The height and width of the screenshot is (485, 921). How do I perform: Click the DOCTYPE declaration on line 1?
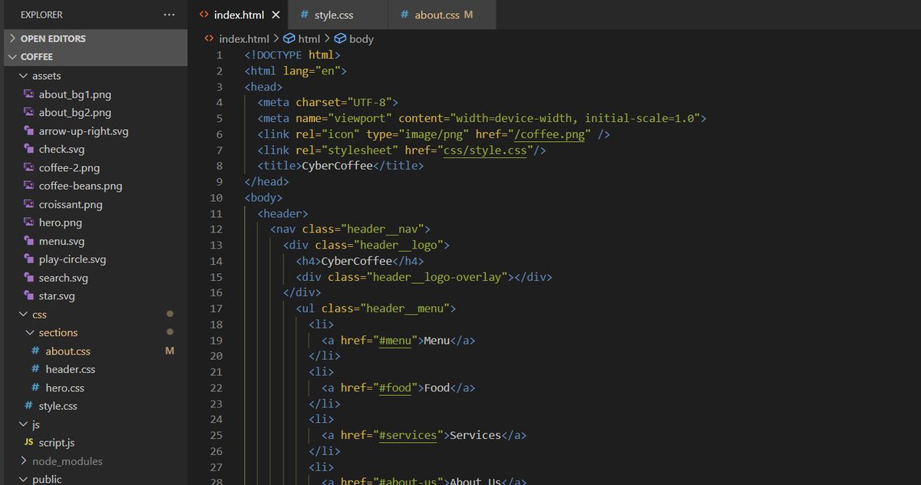click(292, 55)
